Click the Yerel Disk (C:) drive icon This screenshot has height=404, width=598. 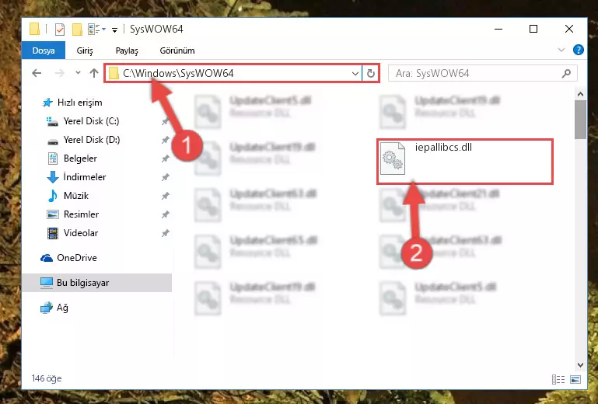pos(52,121)
